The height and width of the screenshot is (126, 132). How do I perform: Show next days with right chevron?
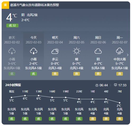coord(128,55)
